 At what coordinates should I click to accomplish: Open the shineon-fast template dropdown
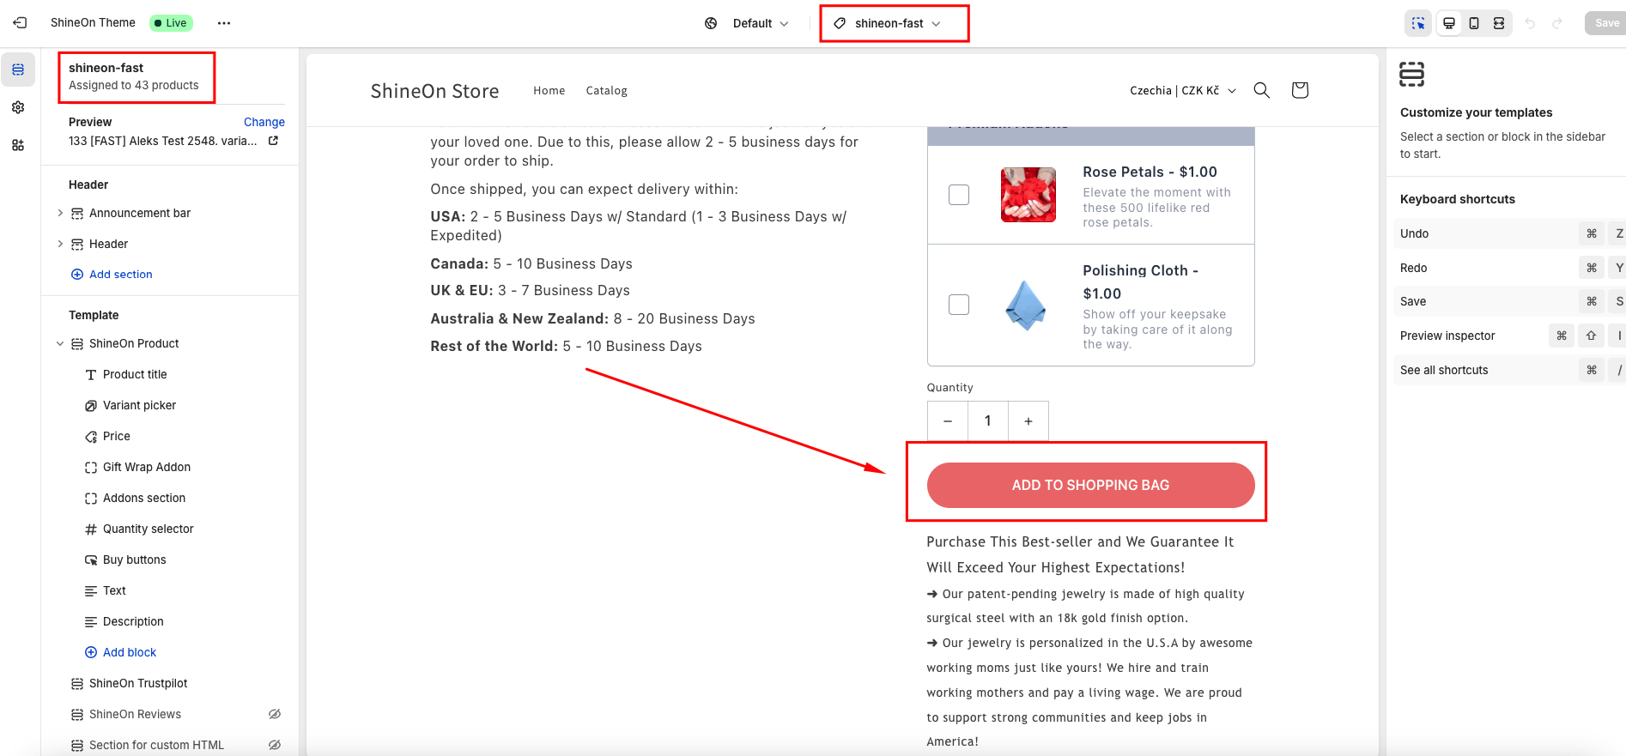pos(889,23)
